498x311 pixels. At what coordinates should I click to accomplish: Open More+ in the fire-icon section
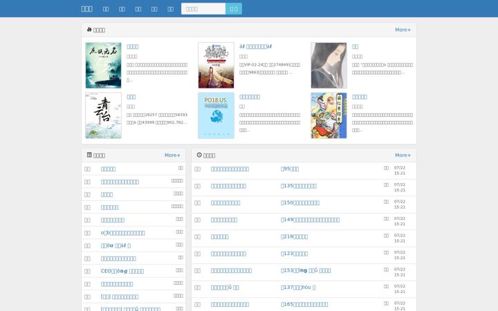click(403, 30)
